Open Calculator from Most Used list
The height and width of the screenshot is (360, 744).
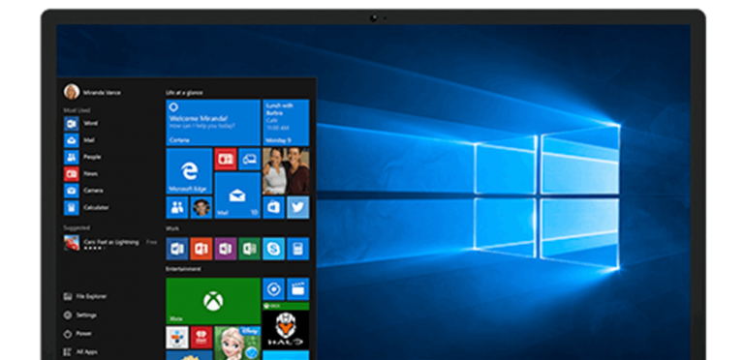point(87,207)
